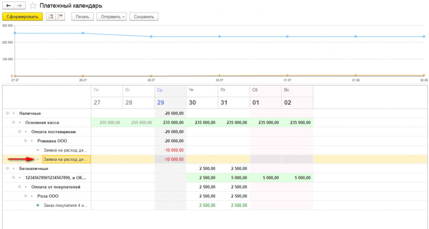Select the Оплата поставщикам row label

point(53,132)
